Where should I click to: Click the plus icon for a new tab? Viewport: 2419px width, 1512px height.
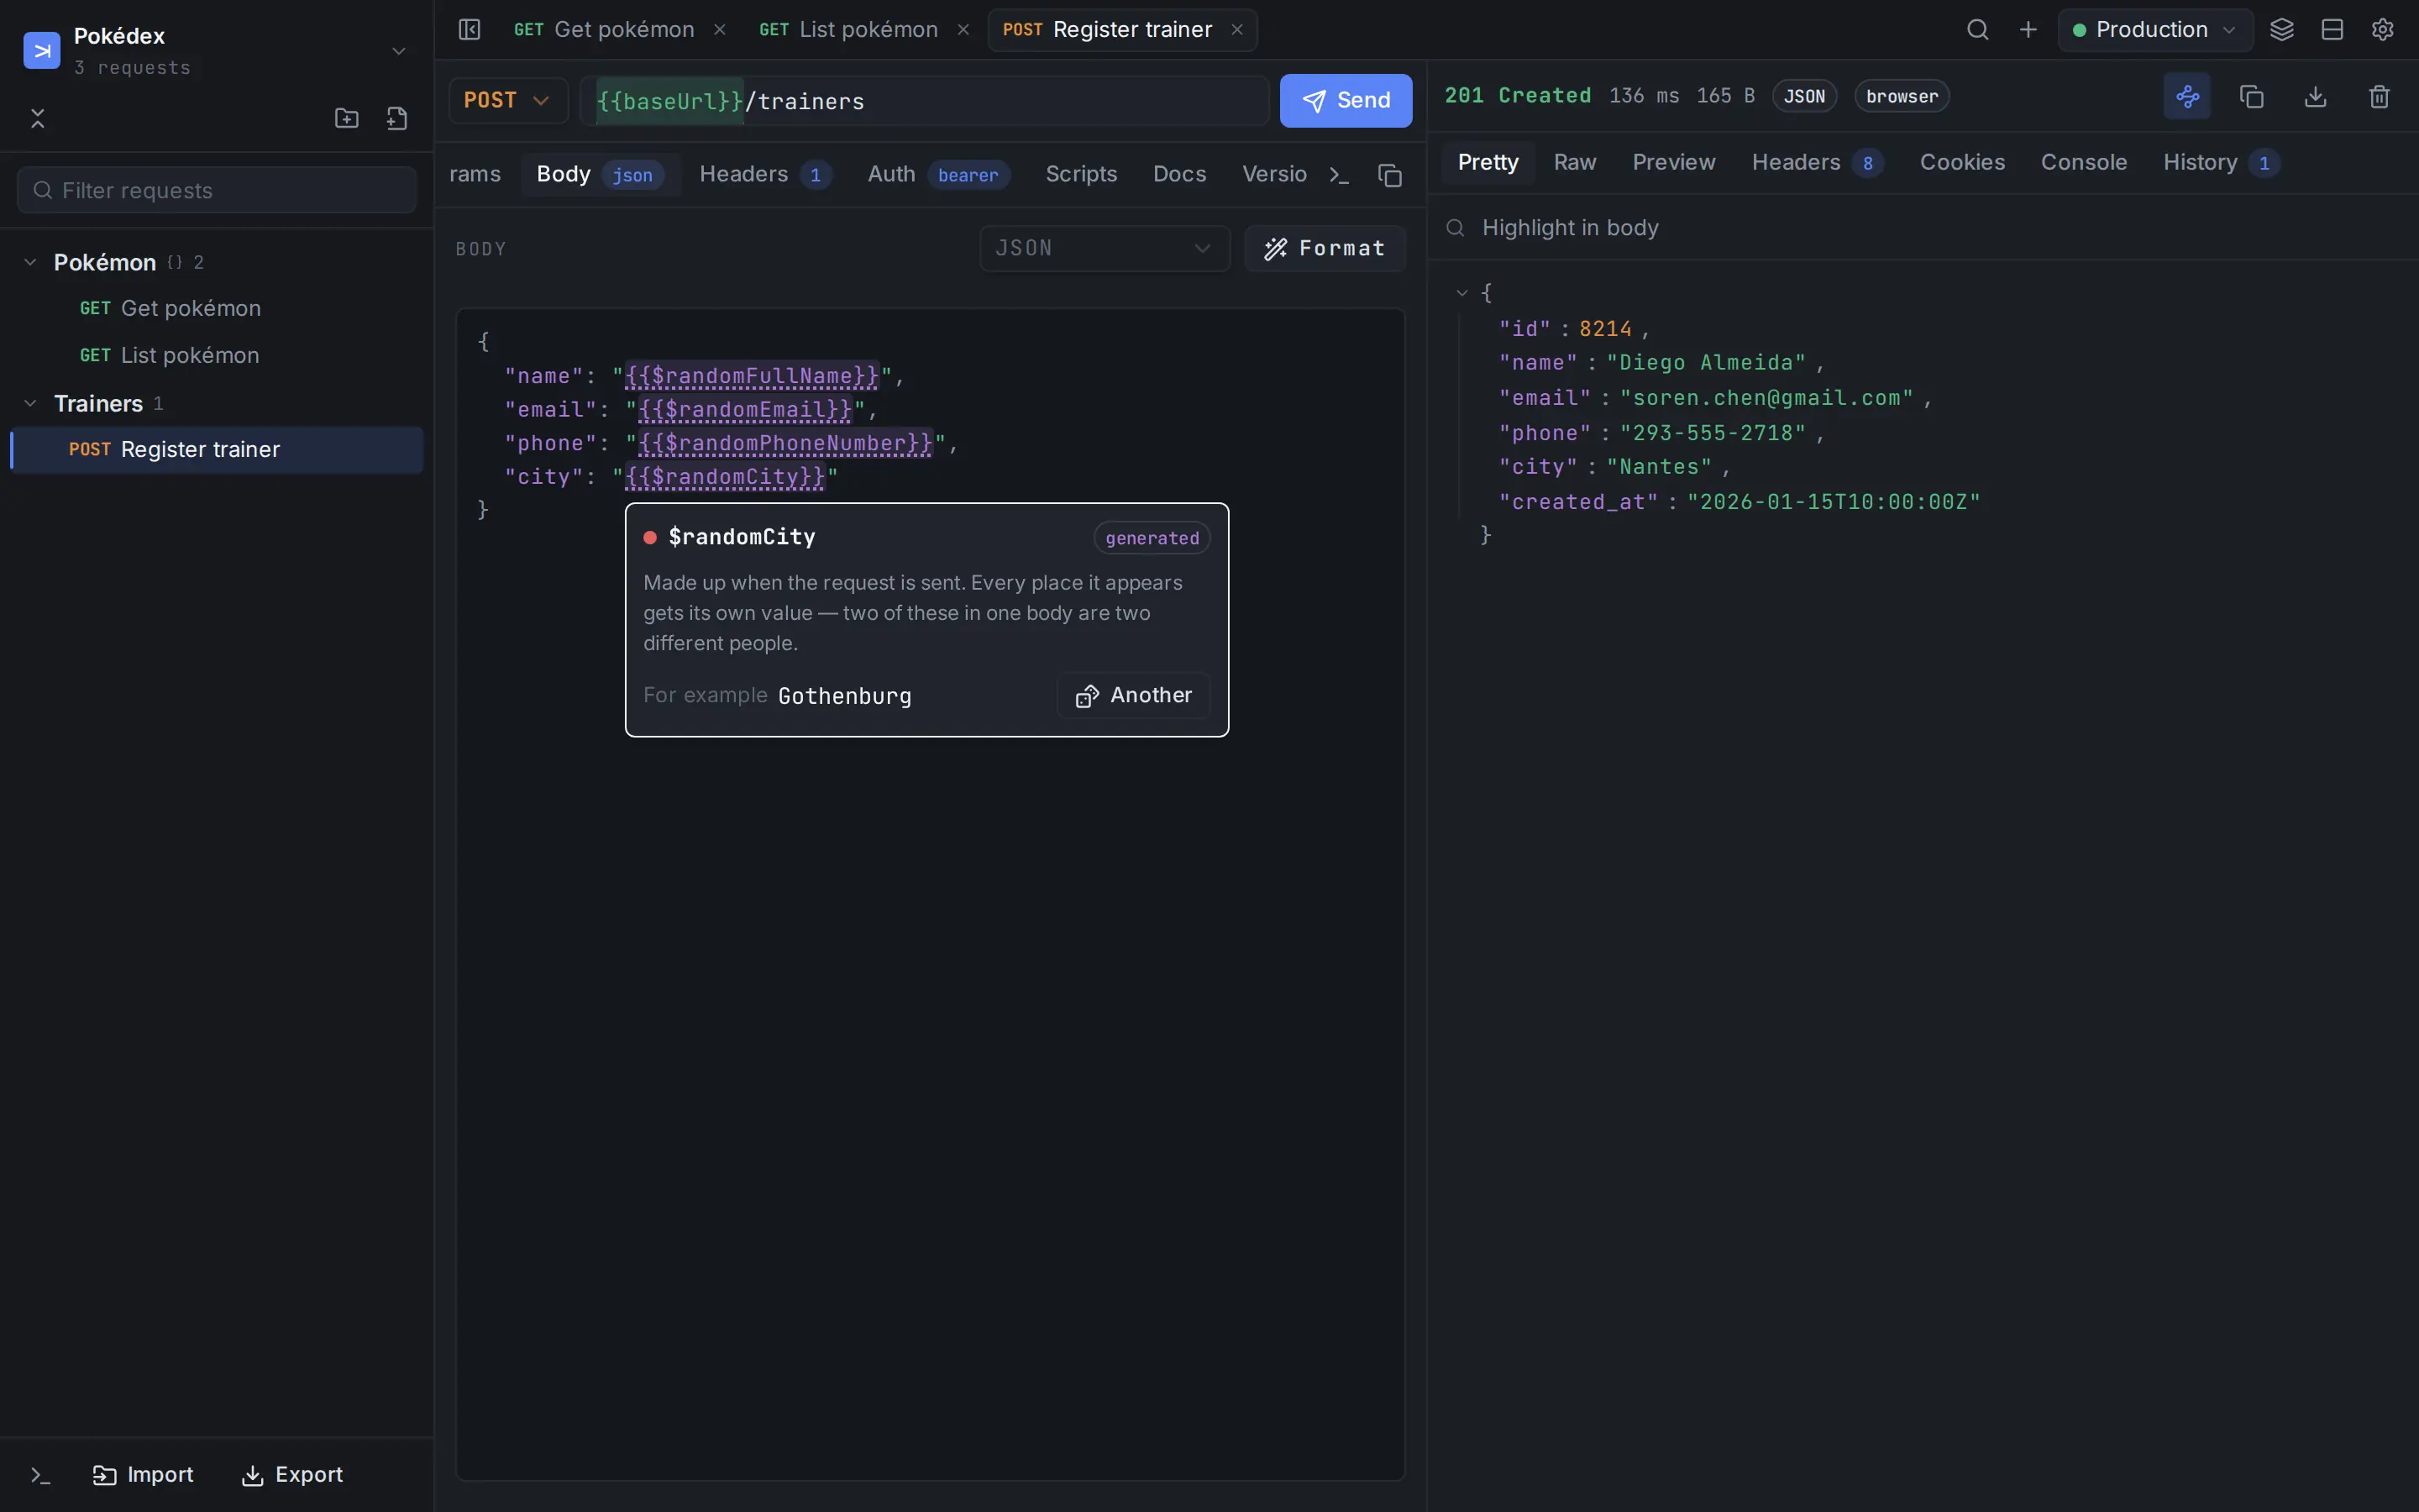tap(2028, 30)
